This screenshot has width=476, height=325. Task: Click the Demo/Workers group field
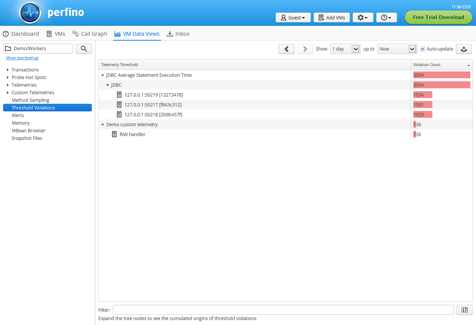[x=38, y=49]
